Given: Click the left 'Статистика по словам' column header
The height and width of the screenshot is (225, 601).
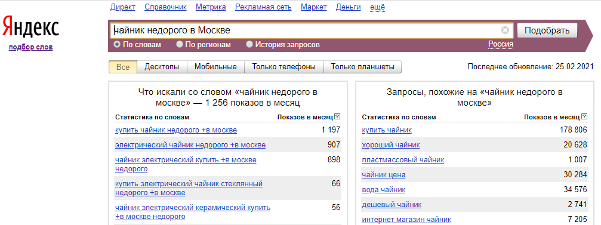Looking at the screenshot, I should coord(152,117).
